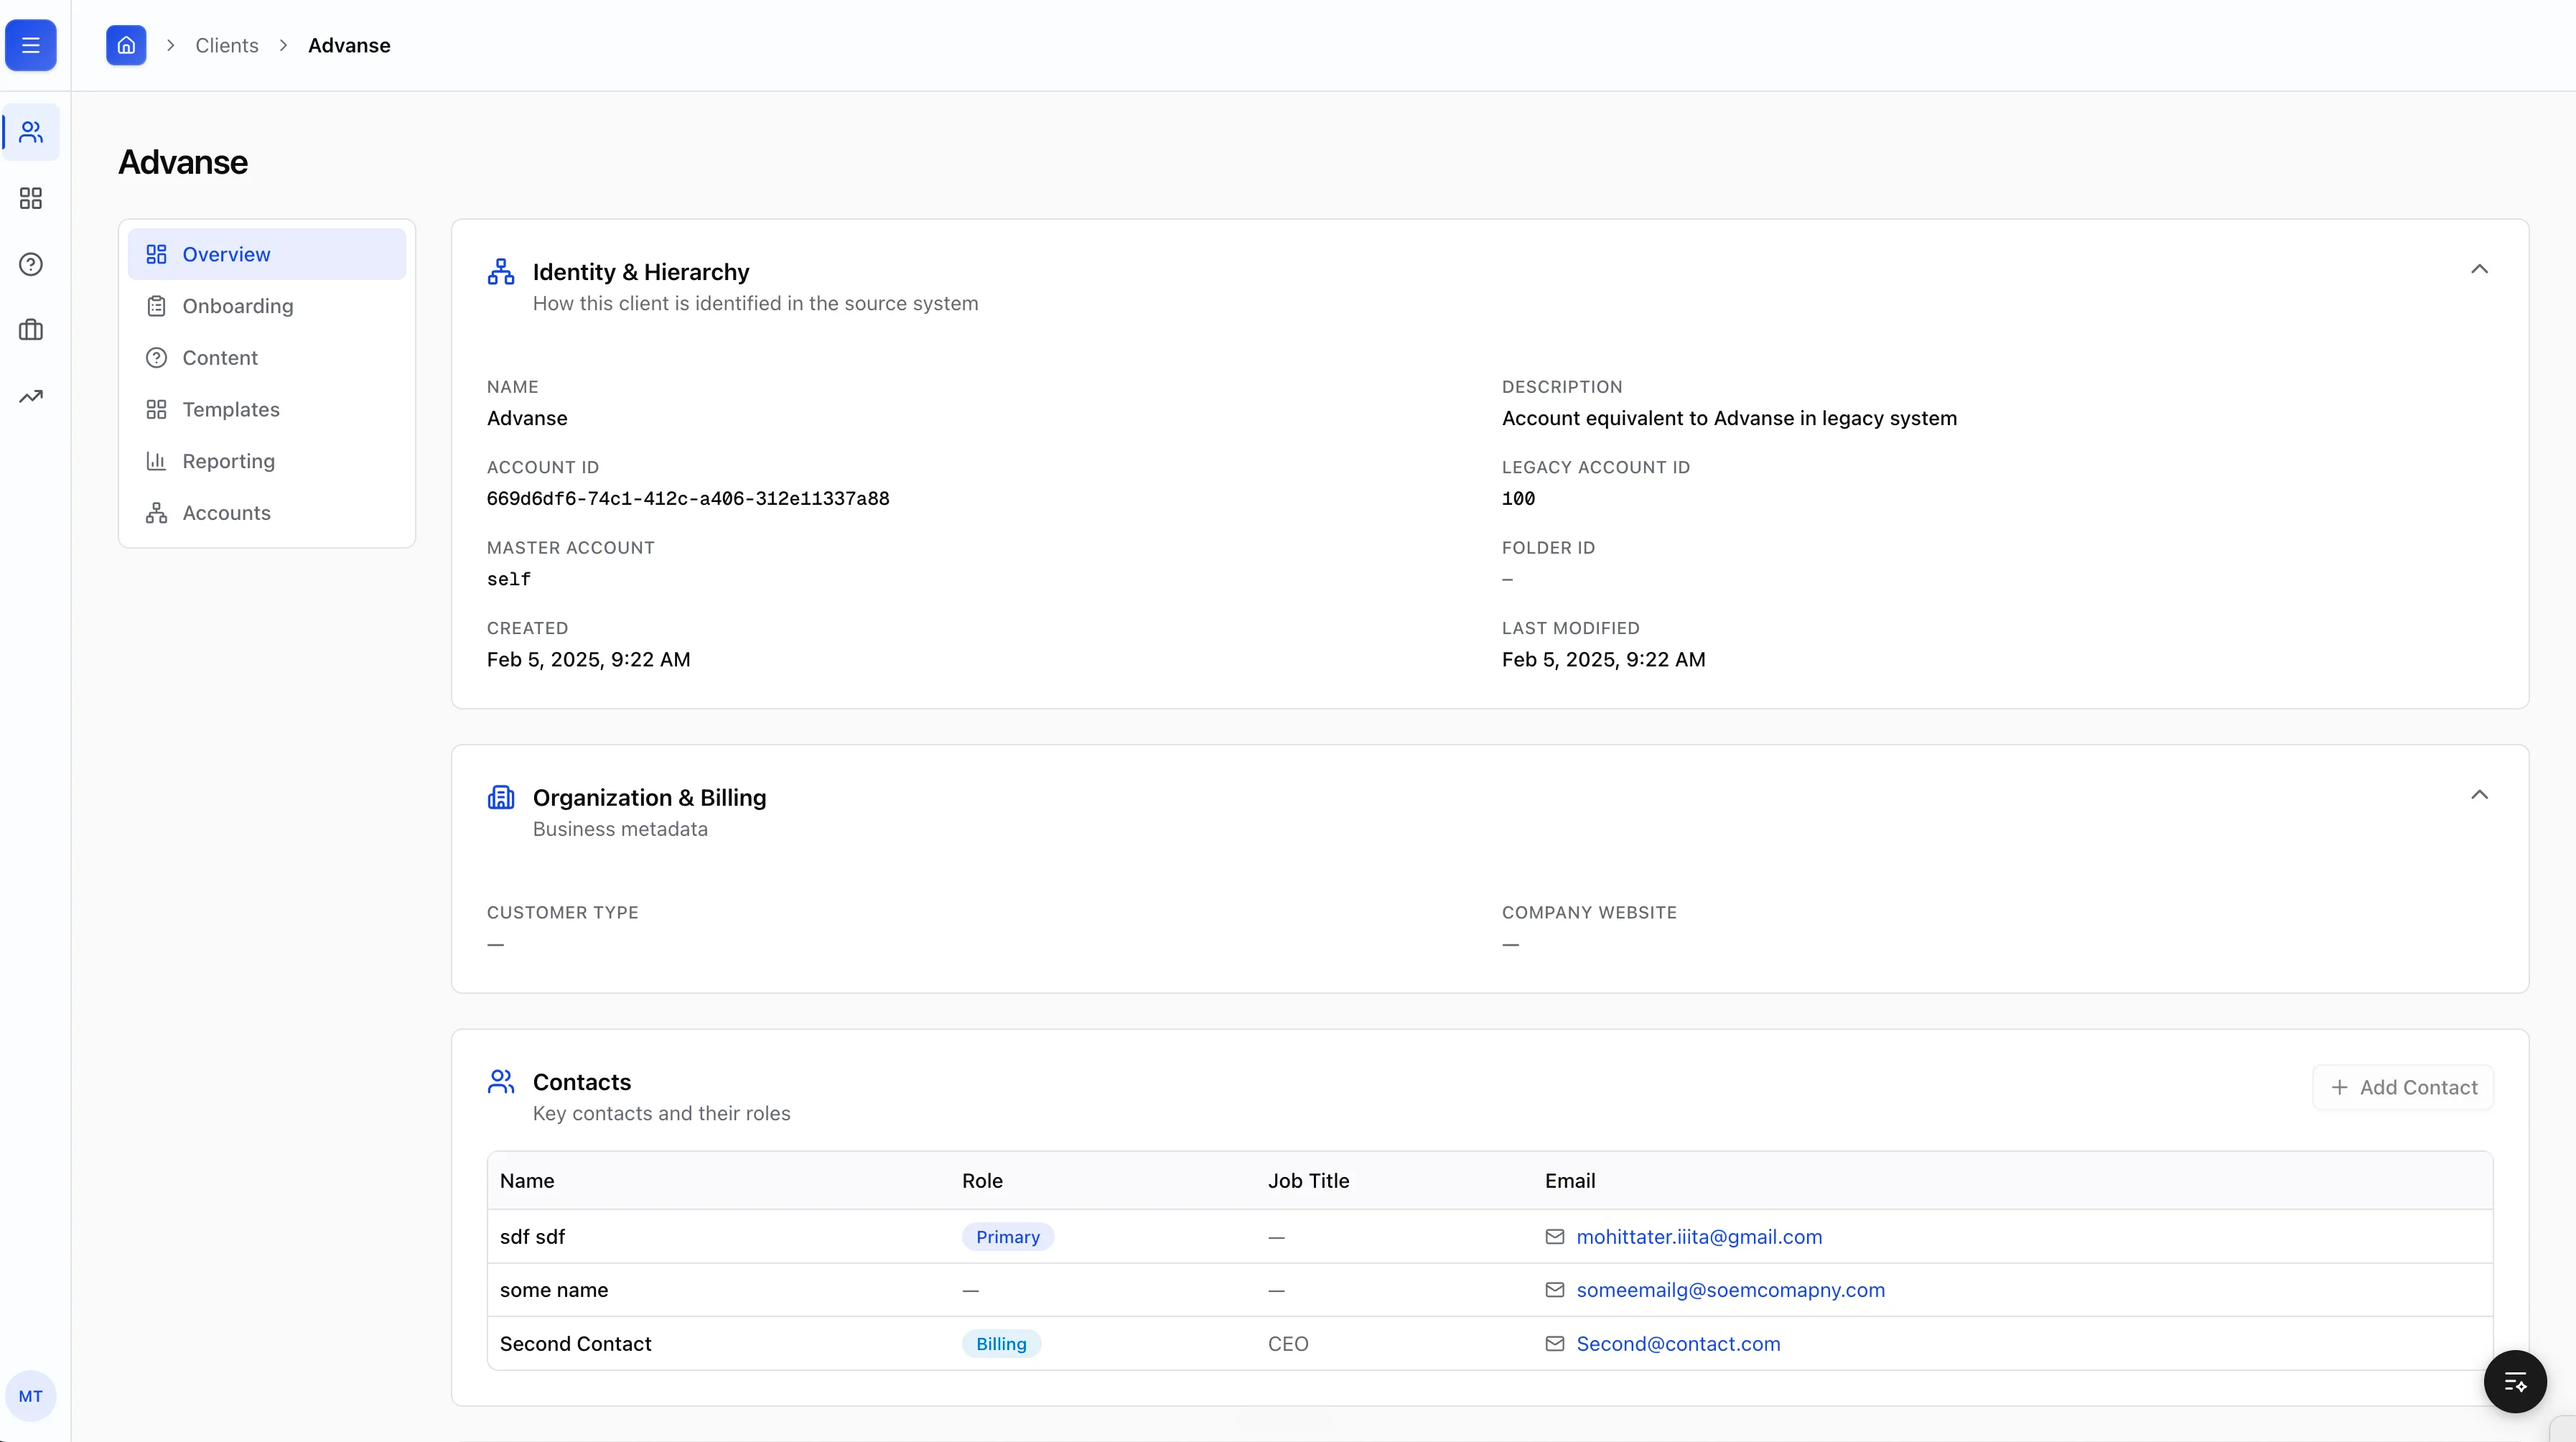2576x1442 pixels.
Task: Click the envelope icon beside mohittater email
Action: tap(1554, 1237)
